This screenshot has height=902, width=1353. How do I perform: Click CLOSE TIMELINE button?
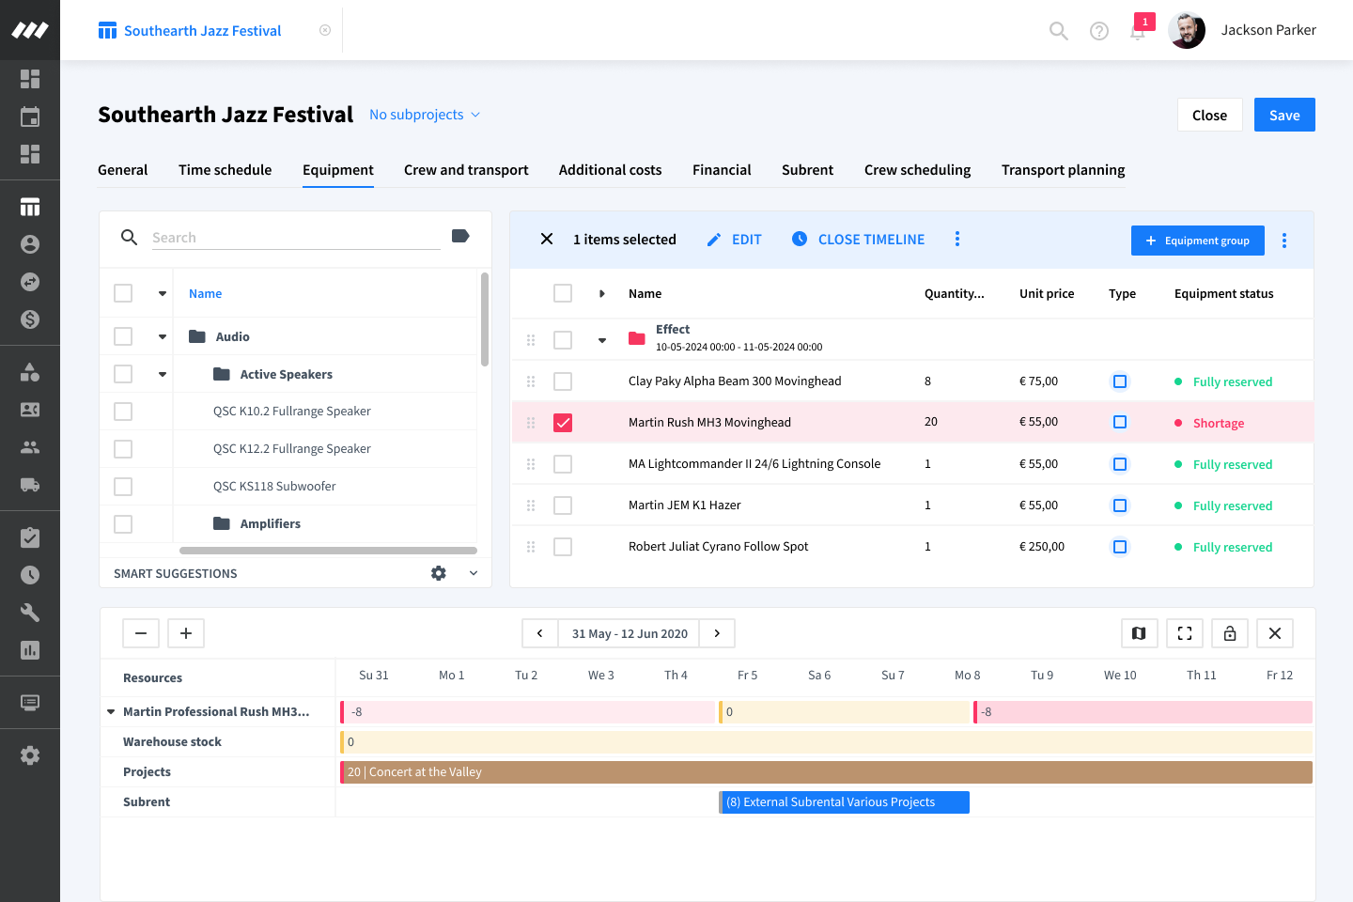(859, 240)
